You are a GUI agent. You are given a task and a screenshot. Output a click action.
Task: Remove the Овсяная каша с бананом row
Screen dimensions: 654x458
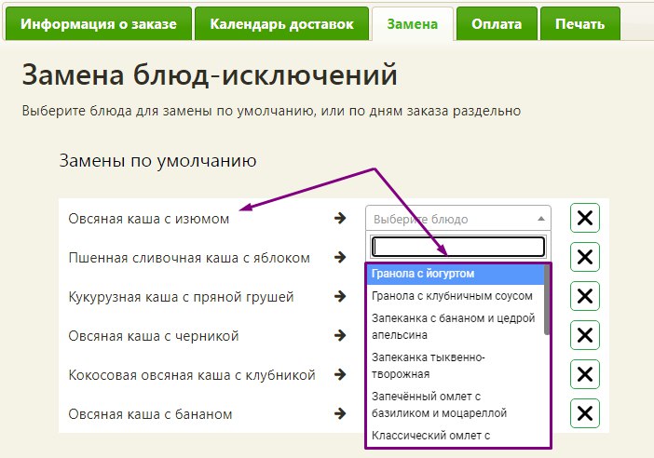pyautogui.click(x=584, y=414)
